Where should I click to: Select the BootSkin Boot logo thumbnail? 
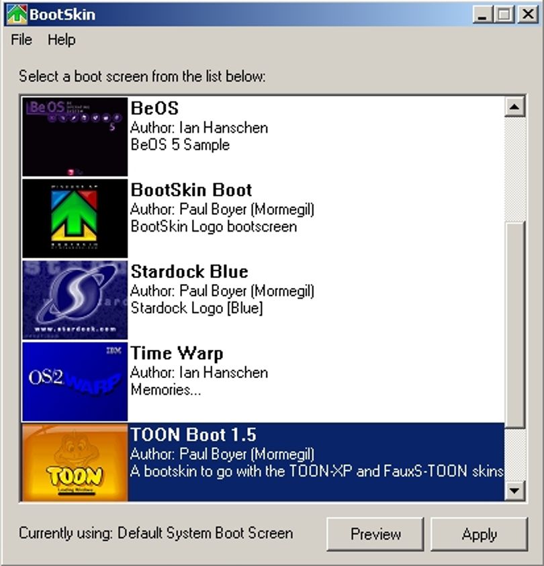point(75,218)
